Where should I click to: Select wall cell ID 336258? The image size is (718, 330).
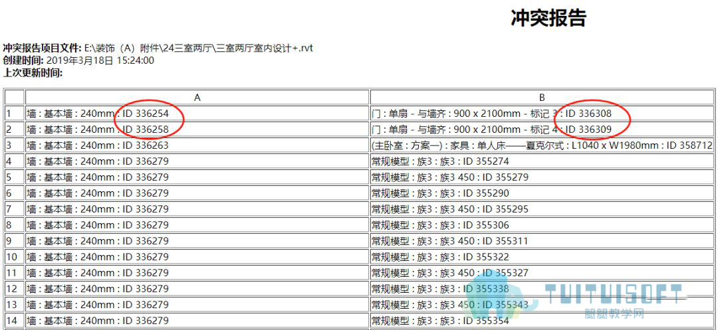[x=197, y=129]
